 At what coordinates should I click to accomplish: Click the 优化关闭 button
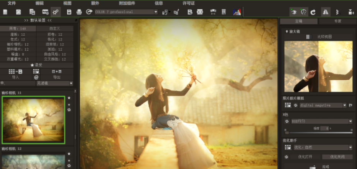[x=337, y=157]
